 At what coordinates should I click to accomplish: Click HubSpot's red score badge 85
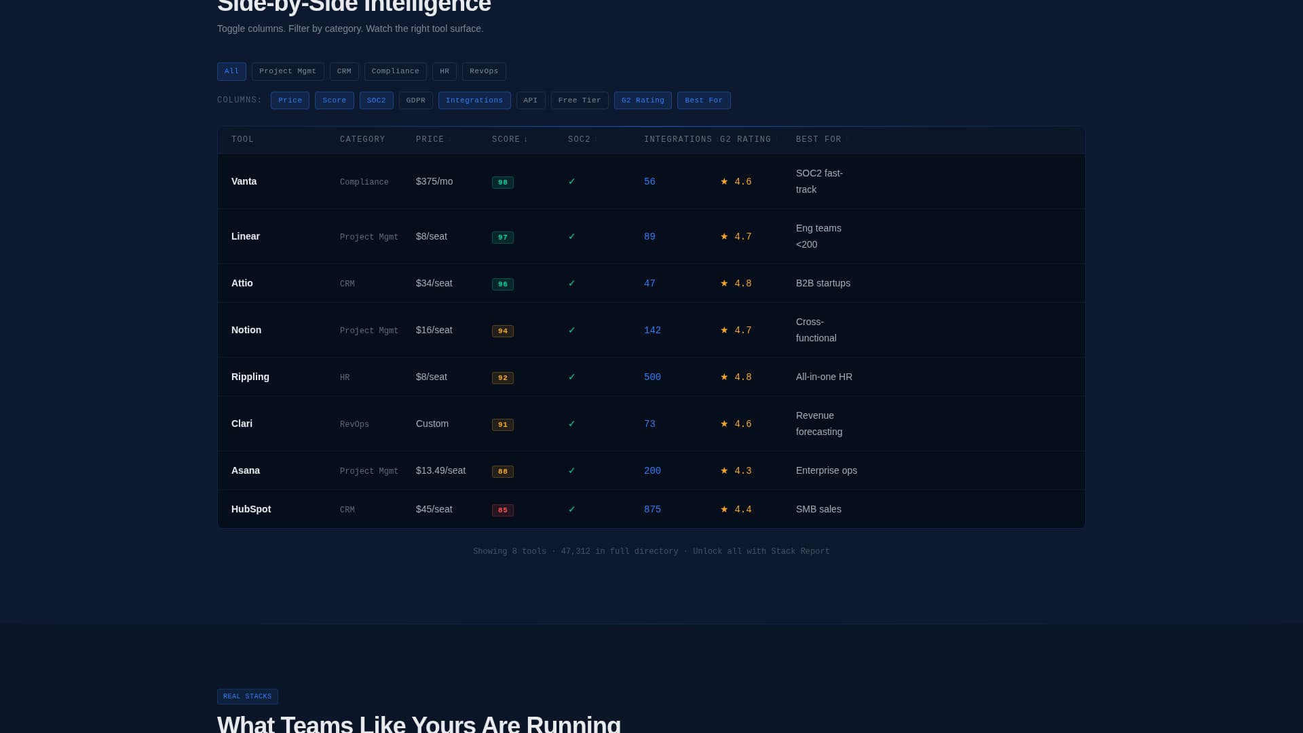[x=503, y=510]
